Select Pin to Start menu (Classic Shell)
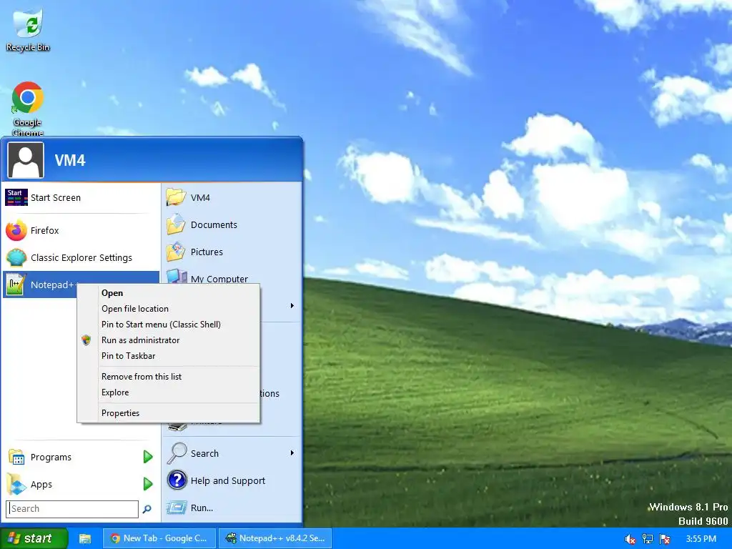The width and height of the screenshot is (732, 549). tap(169, 325)
